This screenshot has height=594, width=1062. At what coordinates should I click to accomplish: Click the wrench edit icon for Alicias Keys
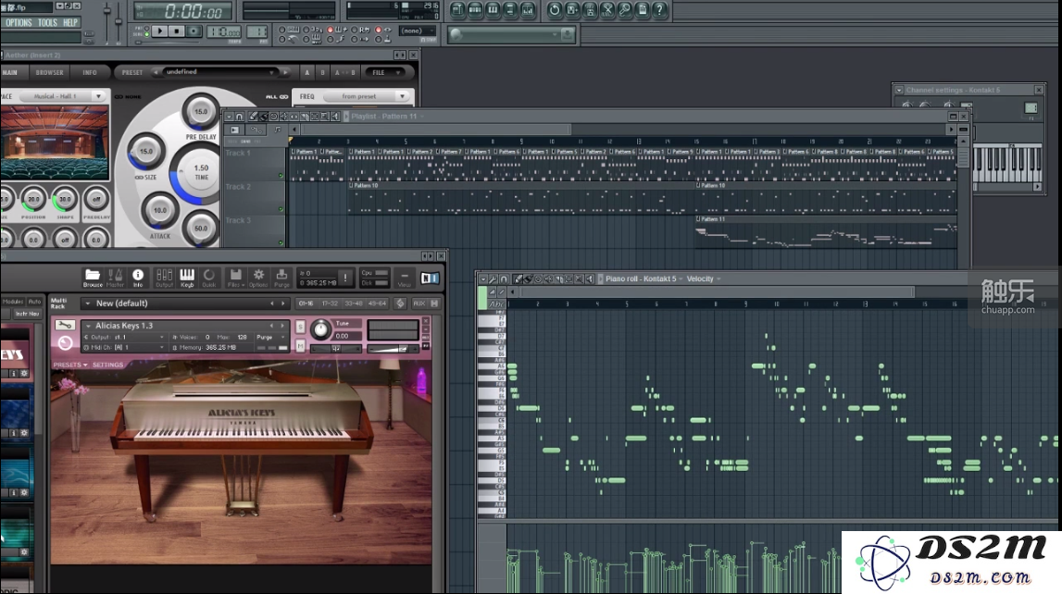tap(65, 326)
